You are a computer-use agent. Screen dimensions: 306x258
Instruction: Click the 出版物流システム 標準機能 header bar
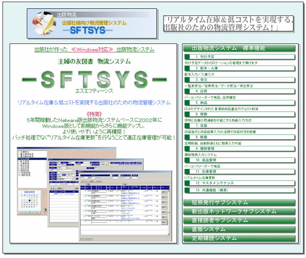[x=239, y=48]
